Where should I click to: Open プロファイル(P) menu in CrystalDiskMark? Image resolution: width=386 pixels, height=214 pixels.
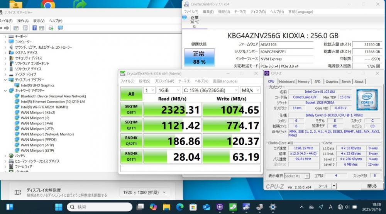[x=164, y=81]
